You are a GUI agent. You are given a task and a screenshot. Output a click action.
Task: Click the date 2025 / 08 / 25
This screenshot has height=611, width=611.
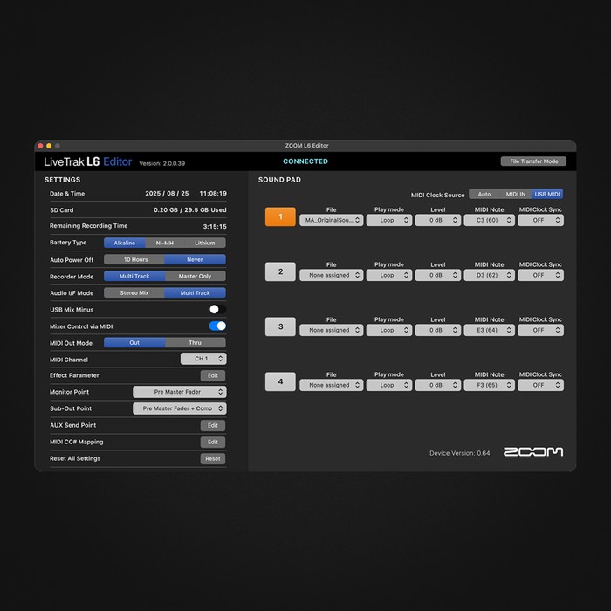click(167, 193)
